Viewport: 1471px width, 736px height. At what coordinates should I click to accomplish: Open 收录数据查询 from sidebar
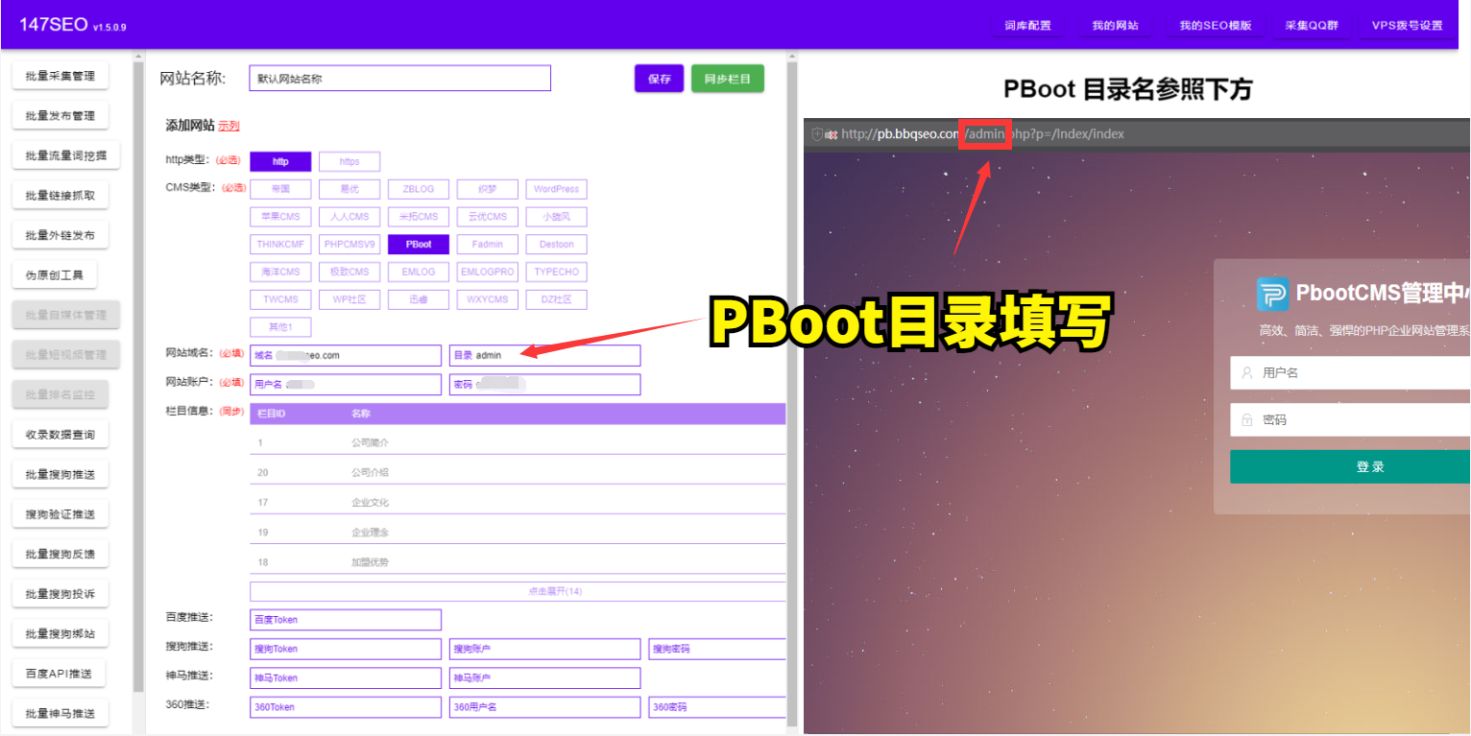(x=60, y=435)
